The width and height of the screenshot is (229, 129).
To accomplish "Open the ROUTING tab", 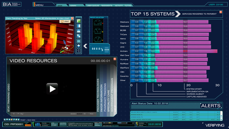I will coord(128,6).
